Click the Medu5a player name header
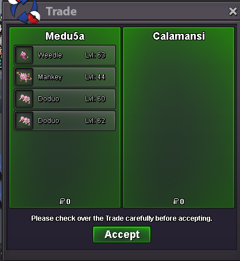The image size is (240, 261). pyautogui.click(x=65, y=36)
